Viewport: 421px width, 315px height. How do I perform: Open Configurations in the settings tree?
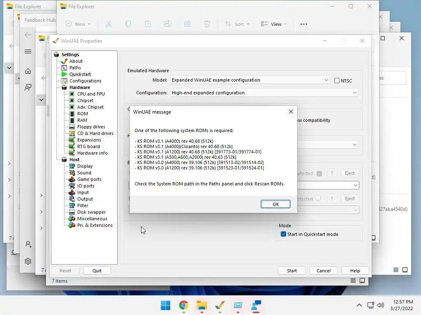[x=86, y=81]
